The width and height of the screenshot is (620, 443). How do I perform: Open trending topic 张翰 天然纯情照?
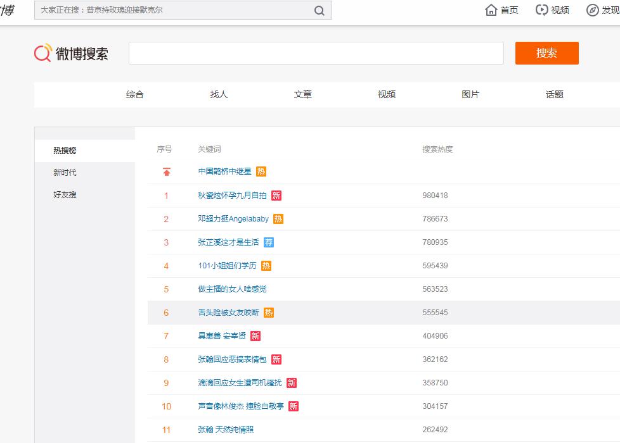coord(226,430)
